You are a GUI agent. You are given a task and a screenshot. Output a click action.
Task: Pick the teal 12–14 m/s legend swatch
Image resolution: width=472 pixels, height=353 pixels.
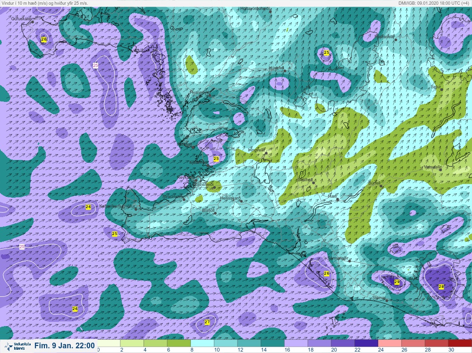point(249,343)
